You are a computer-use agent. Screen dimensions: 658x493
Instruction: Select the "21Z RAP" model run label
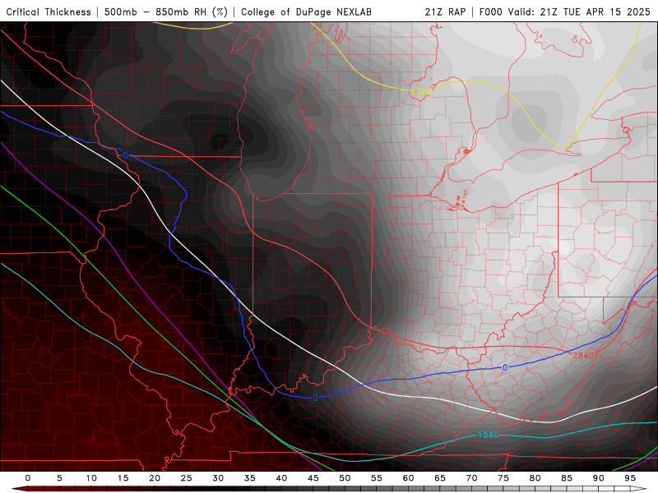click(x=445, y=12)
